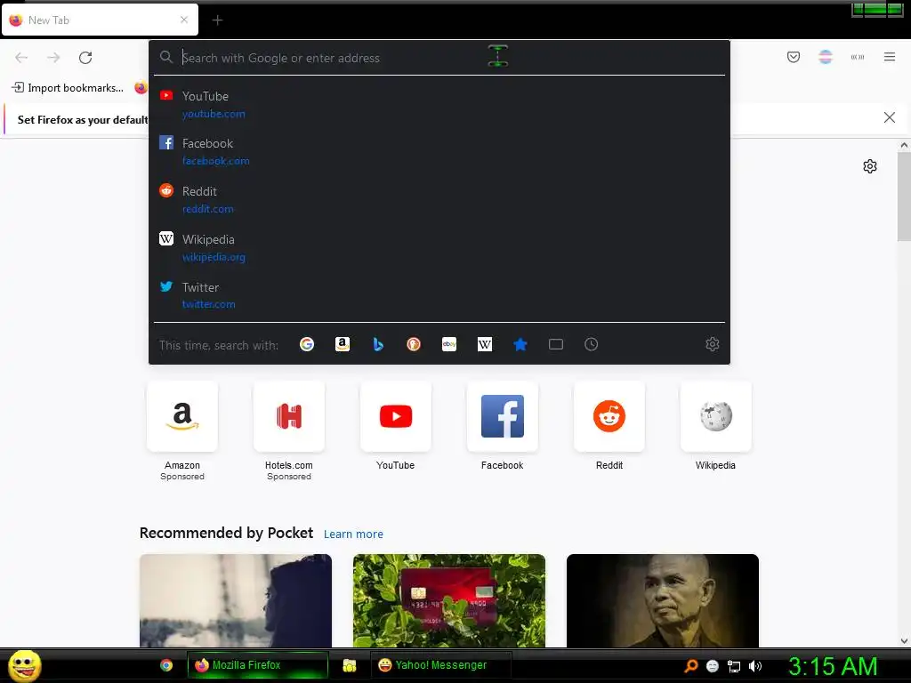Click the 3:15 AM clock

coord(833,666)
